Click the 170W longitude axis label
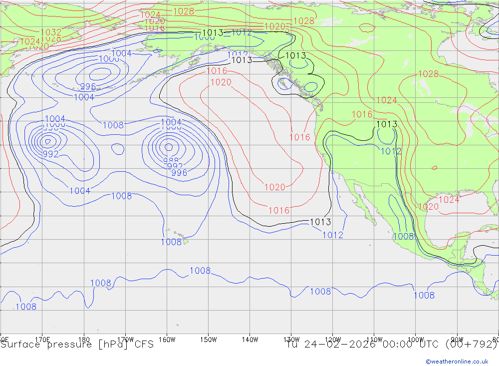This screenshot has width=499, height=366. (x=125, y=340)
